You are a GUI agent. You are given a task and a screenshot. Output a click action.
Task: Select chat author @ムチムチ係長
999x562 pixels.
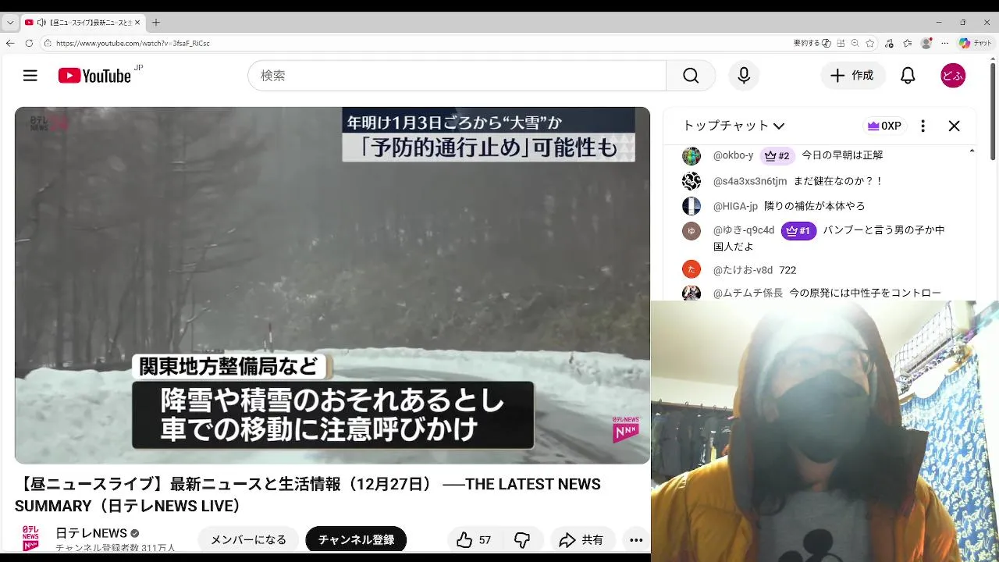(748, 293)
